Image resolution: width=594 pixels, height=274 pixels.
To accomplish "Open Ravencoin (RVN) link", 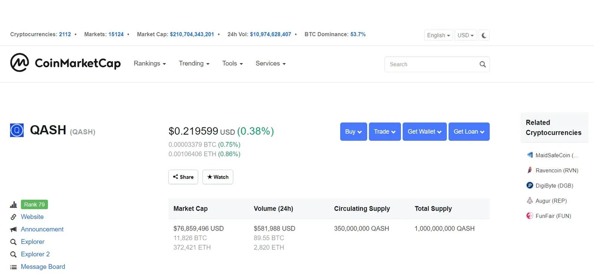I will tap(557, 171).
